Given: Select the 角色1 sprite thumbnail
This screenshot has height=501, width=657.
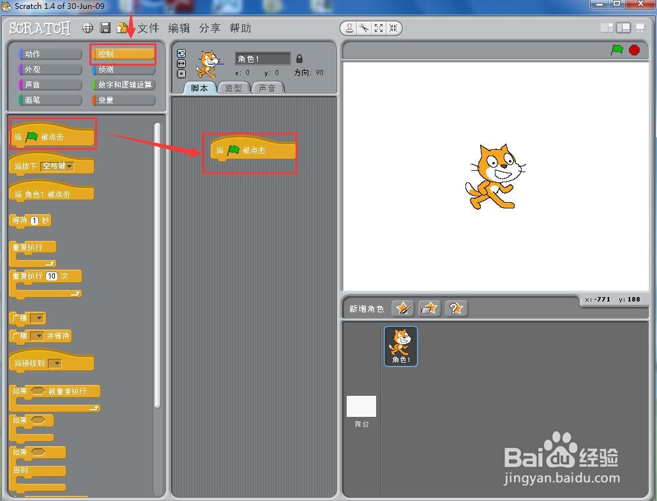Looking at the screenshot, I should pos(401,347).
